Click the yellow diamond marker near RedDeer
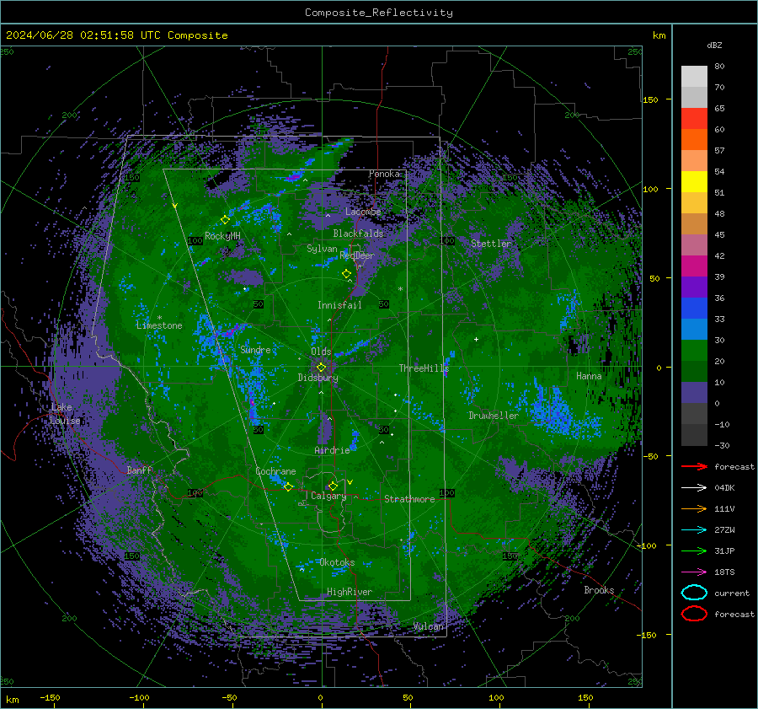Viewport: 758px width, 709px height. (x=346, y=274)
